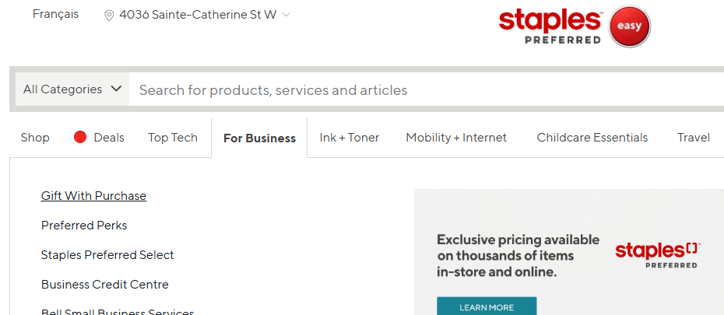Switch language to Français
Image resolution: width=724 pixels, height=315 pixels.
click(55, 14)
